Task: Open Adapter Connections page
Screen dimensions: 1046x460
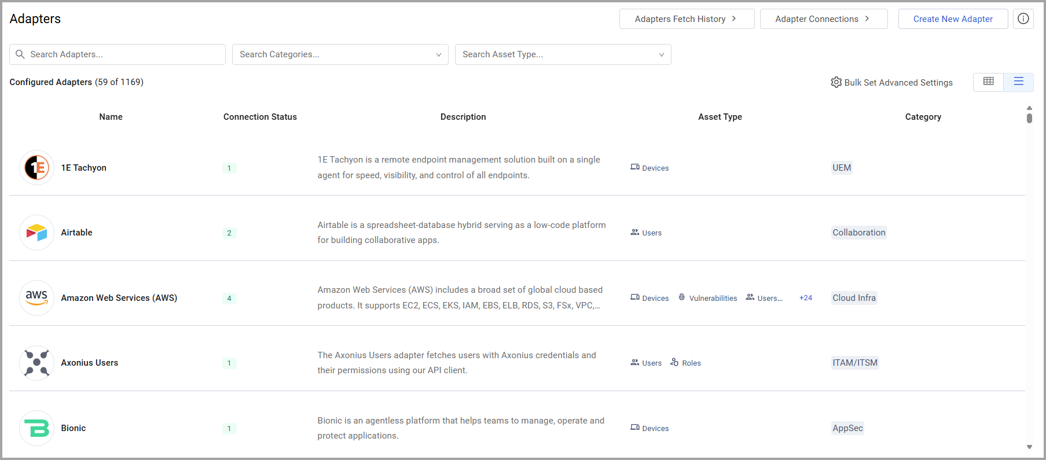Action: click(x=824, y=19)
